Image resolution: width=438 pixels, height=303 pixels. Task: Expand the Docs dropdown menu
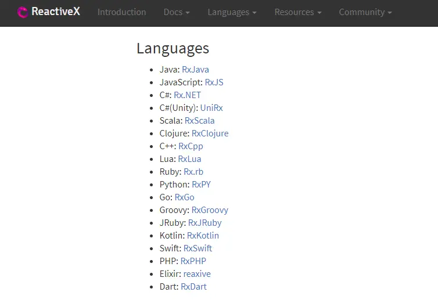pos(177,12)
